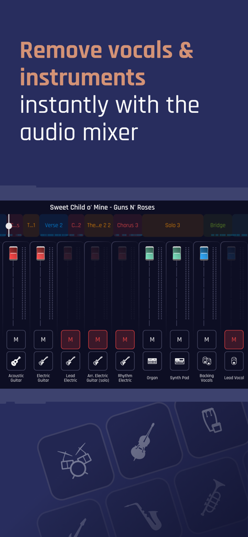This screenshot has width=248, height=537.
Task: Click the Backing Vocals volume fader knob
Action: pyautogui.click(x=204, y=253)
